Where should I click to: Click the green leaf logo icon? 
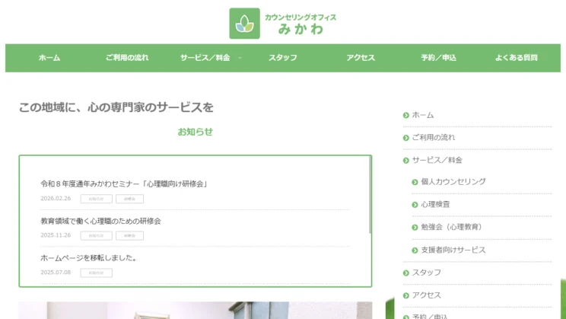244,24
